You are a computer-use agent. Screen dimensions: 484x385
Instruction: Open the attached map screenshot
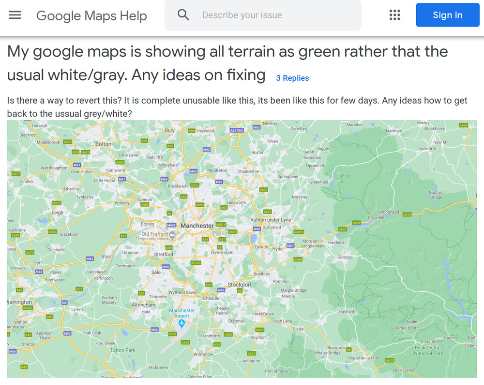pos(242,249)
